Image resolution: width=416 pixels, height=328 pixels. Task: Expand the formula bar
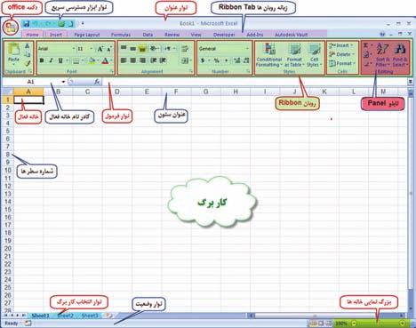[x=411, y=82]
